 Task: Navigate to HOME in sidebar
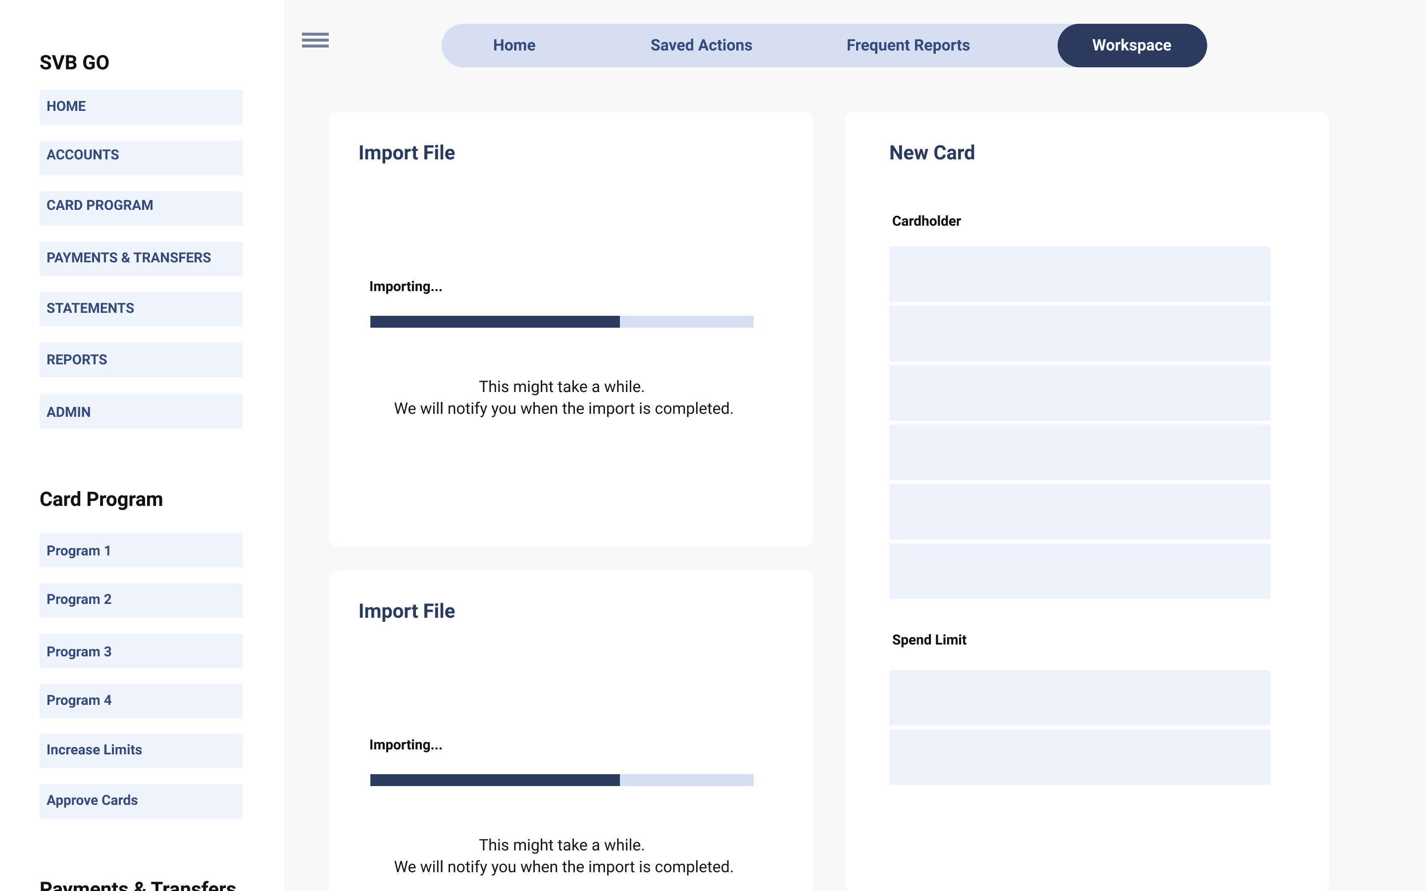[x=140, y=106]
